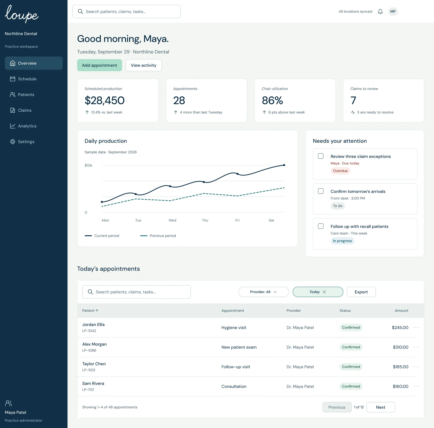The height and width of the screenshot is (428, 434).
Task: Open Analytics in the sidebar
Action: [x=34, y=126]
